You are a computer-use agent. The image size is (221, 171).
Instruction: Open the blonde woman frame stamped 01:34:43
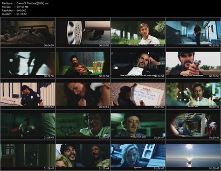(138, 155)
